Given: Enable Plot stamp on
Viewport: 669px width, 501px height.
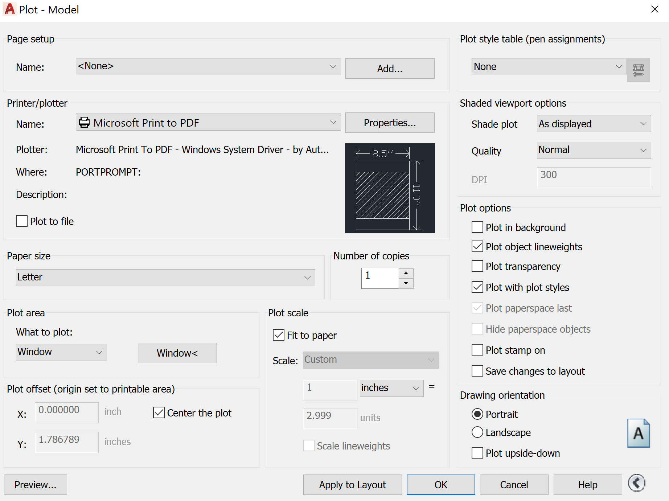Looking at the screenshot, I should [477, 350].
